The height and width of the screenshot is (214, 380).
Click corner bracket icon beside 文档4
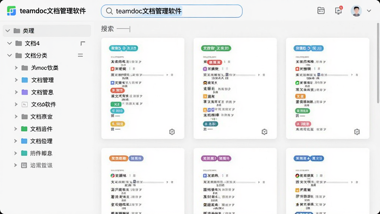click(x=83, y=43)
